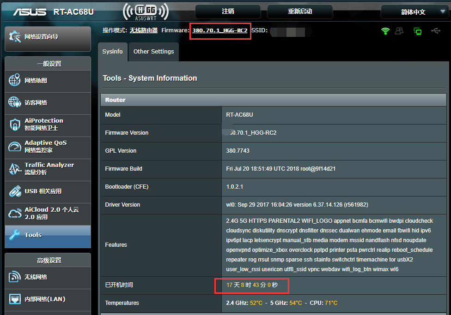Click the 网络地图 globe icon

(14, 80)
